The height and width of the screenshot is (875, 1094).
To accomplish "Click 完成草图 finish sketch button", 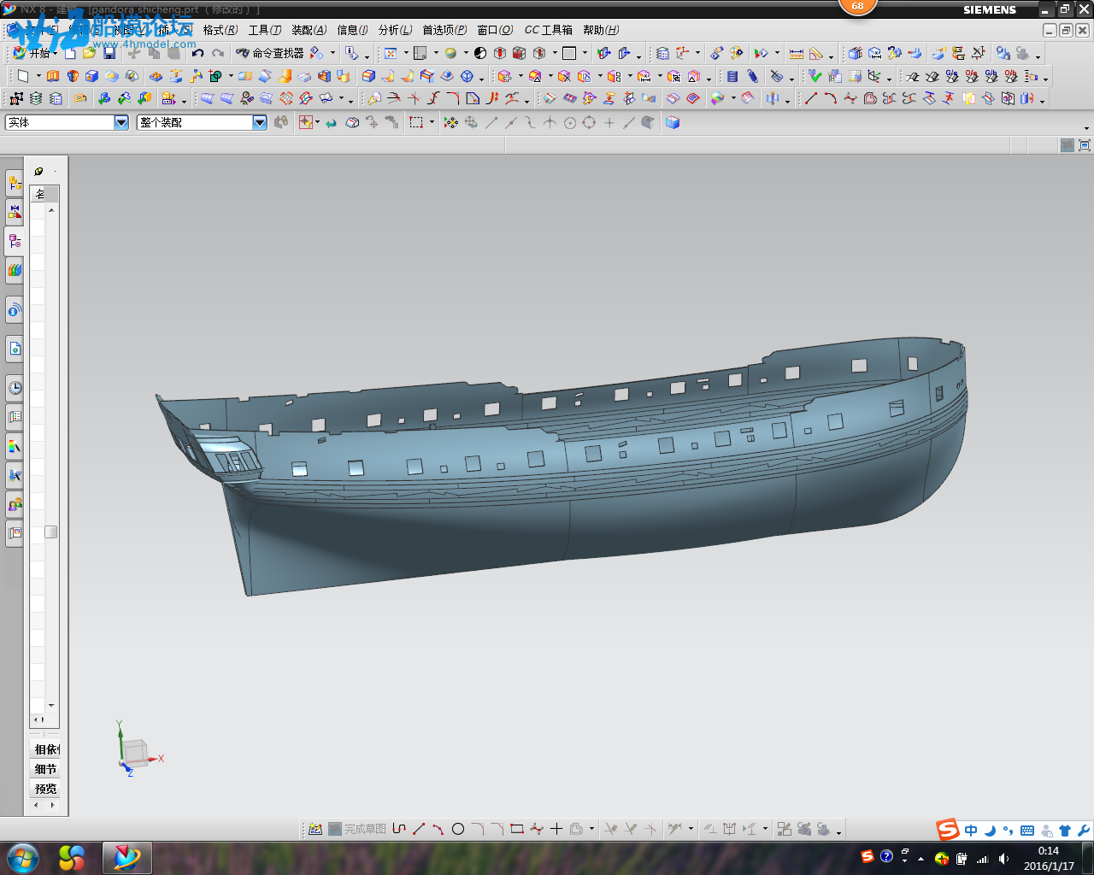I will pyautogui.click(x=356, y=829).
